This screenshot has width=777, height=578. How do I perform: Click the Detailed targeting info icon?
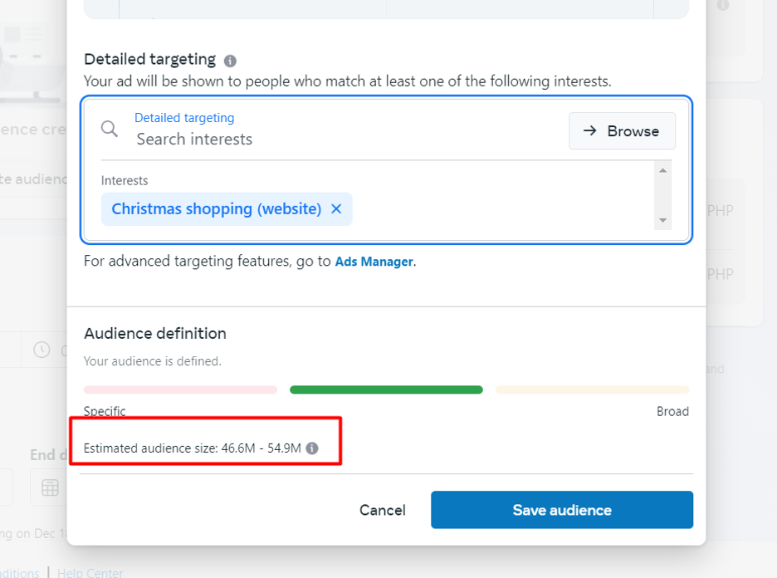point(230,61)
